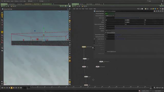The width and height of the screenshot is (164, 92).
Task: Open the Edit menu in main menu bar
Action: tap(5, 1)
